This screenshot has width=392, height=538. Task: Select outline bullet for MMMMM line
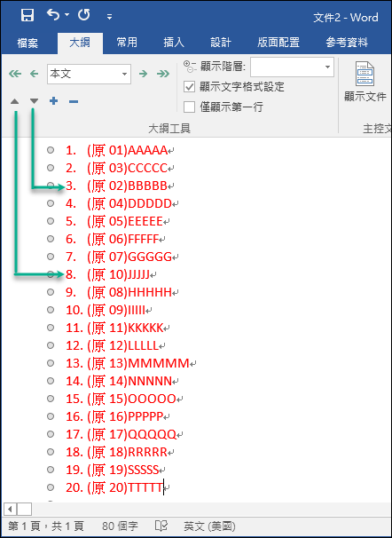coord(51,363)
